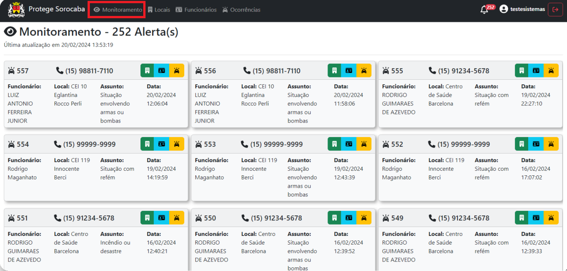Viewport: 567px width, 271px height.
Task: Click the 'Monitoramento - 252 Alerta(s)' heading
Action: (91, 32)
